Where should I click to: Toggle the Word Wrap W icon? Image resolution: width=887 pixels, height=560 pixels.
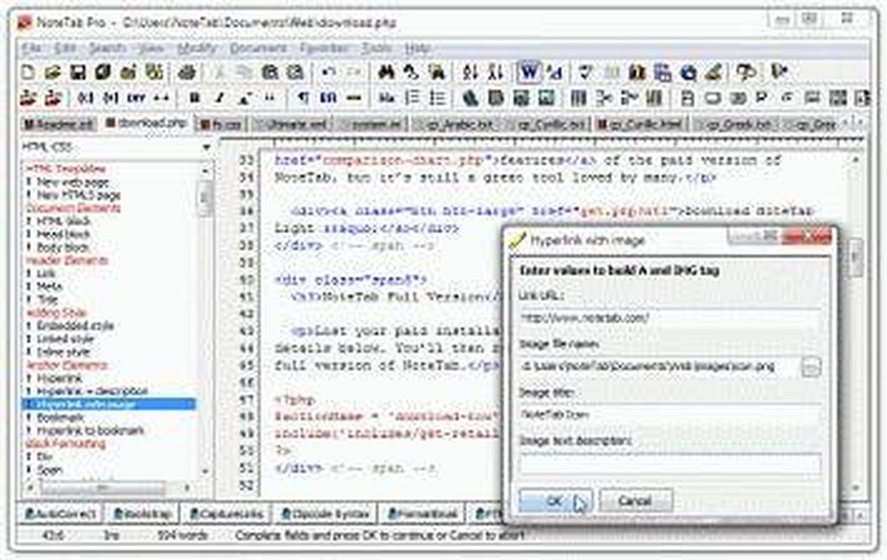point(529,73)
